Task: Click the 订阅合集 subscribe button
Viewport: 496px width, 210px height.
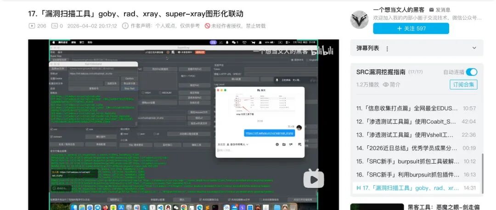Action: coord(463,85)
